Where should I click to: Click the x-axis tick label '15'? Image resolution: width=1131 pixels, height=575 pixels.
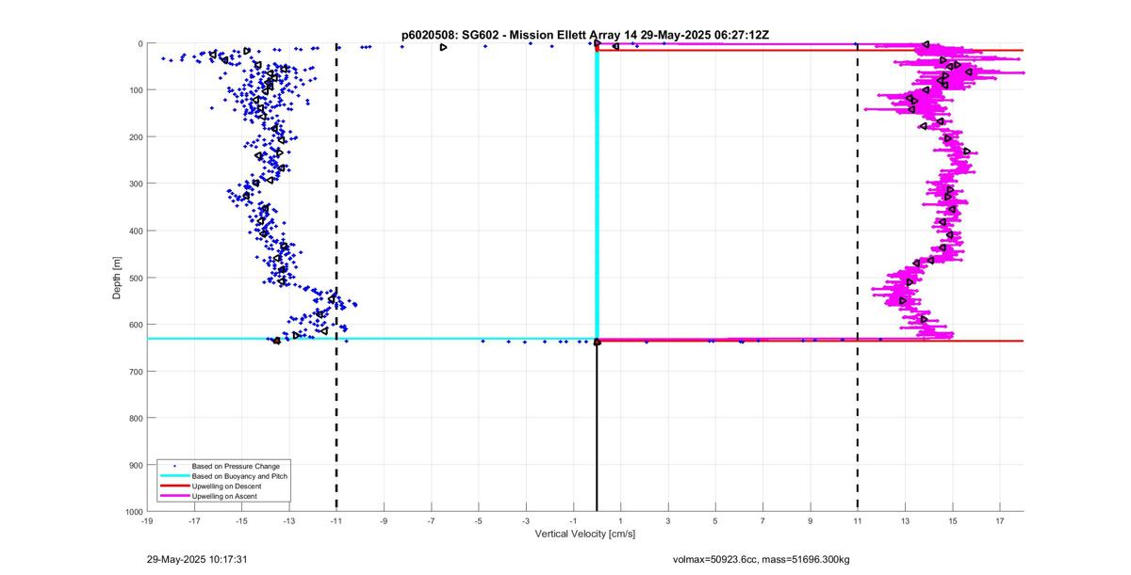coord(952,520)
